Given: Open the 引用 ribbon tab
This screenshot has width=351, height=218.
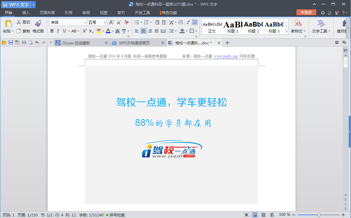Looking at the screenshot, I should [x=69, y=13].
